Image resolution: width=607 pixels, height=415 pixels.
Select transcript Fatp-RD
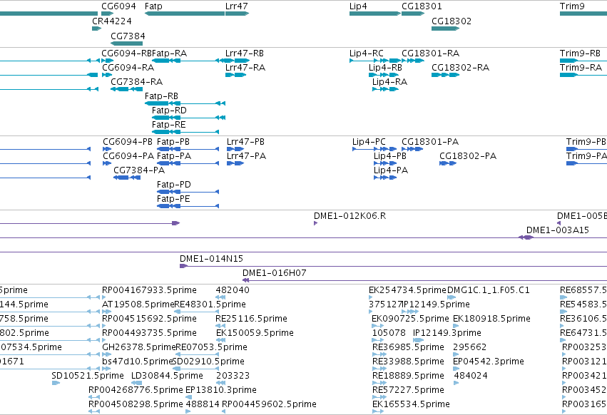click(188, 118)
